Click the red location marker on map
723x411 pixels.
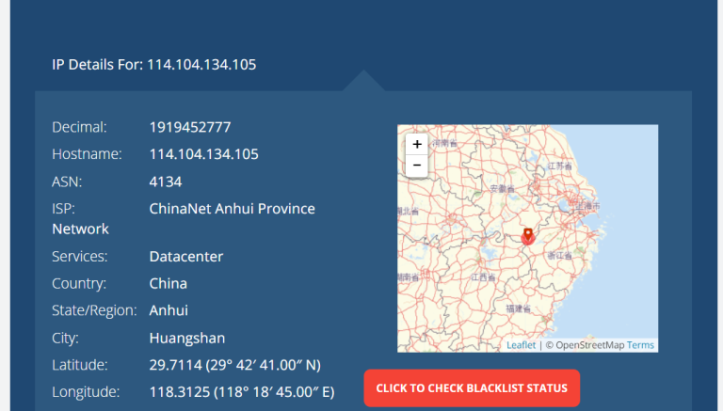click(x=527, y=235)
